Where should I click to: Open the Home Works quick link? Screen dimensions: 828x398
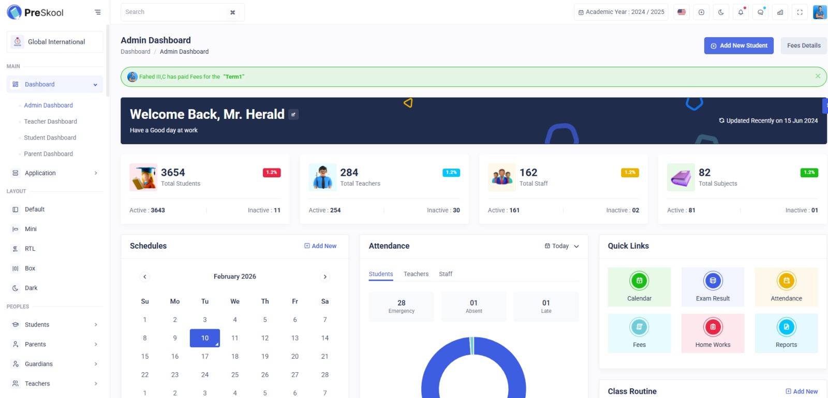[713, 333]
